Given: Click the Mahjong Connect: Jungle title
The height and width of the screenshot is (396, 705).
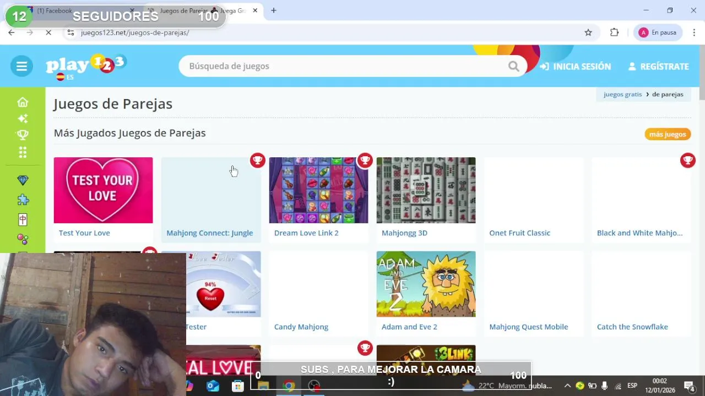Looking at the screenshot, I should click(210, 233).
